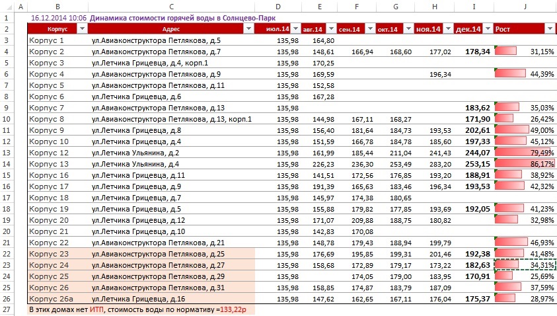Click the 79,49% growth data bar
The image size is (557, 316).
click(523, 153)
